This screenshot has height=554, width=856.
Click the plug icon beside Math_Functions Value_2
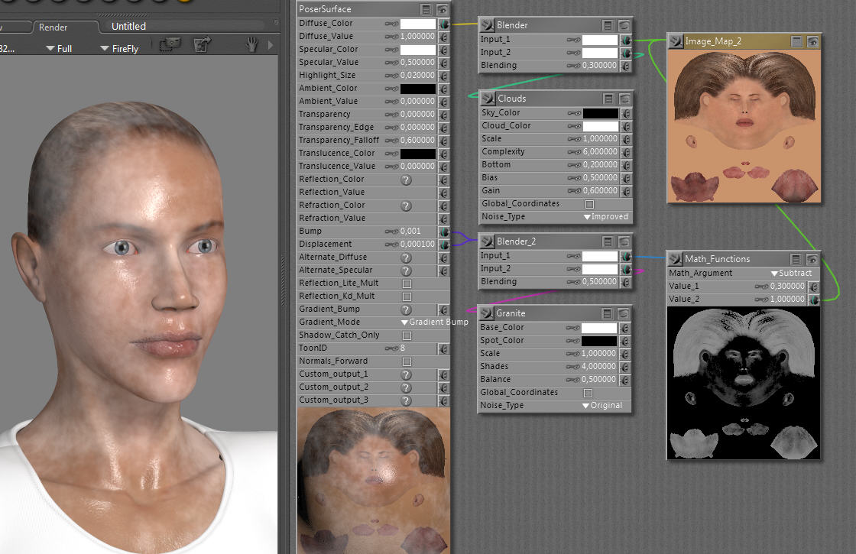point(815,300)
